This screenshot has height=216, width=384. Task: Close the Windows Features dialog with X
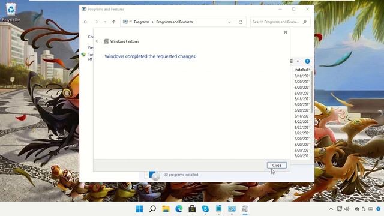click(286, 32)
